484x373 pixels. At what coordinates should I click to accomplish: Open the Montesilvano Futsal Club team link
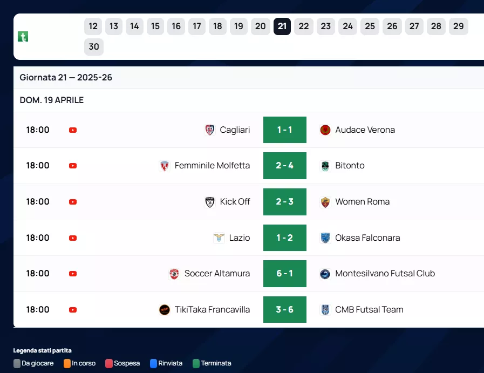pyautogui.click(x=385, y=274)
